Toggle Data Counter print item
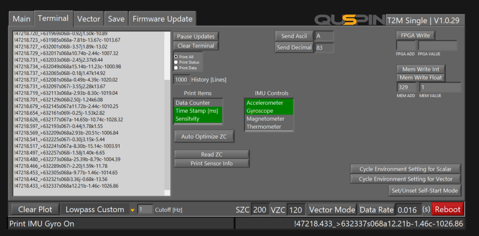This screenshot has width=479, height=236. coord(198,103)
